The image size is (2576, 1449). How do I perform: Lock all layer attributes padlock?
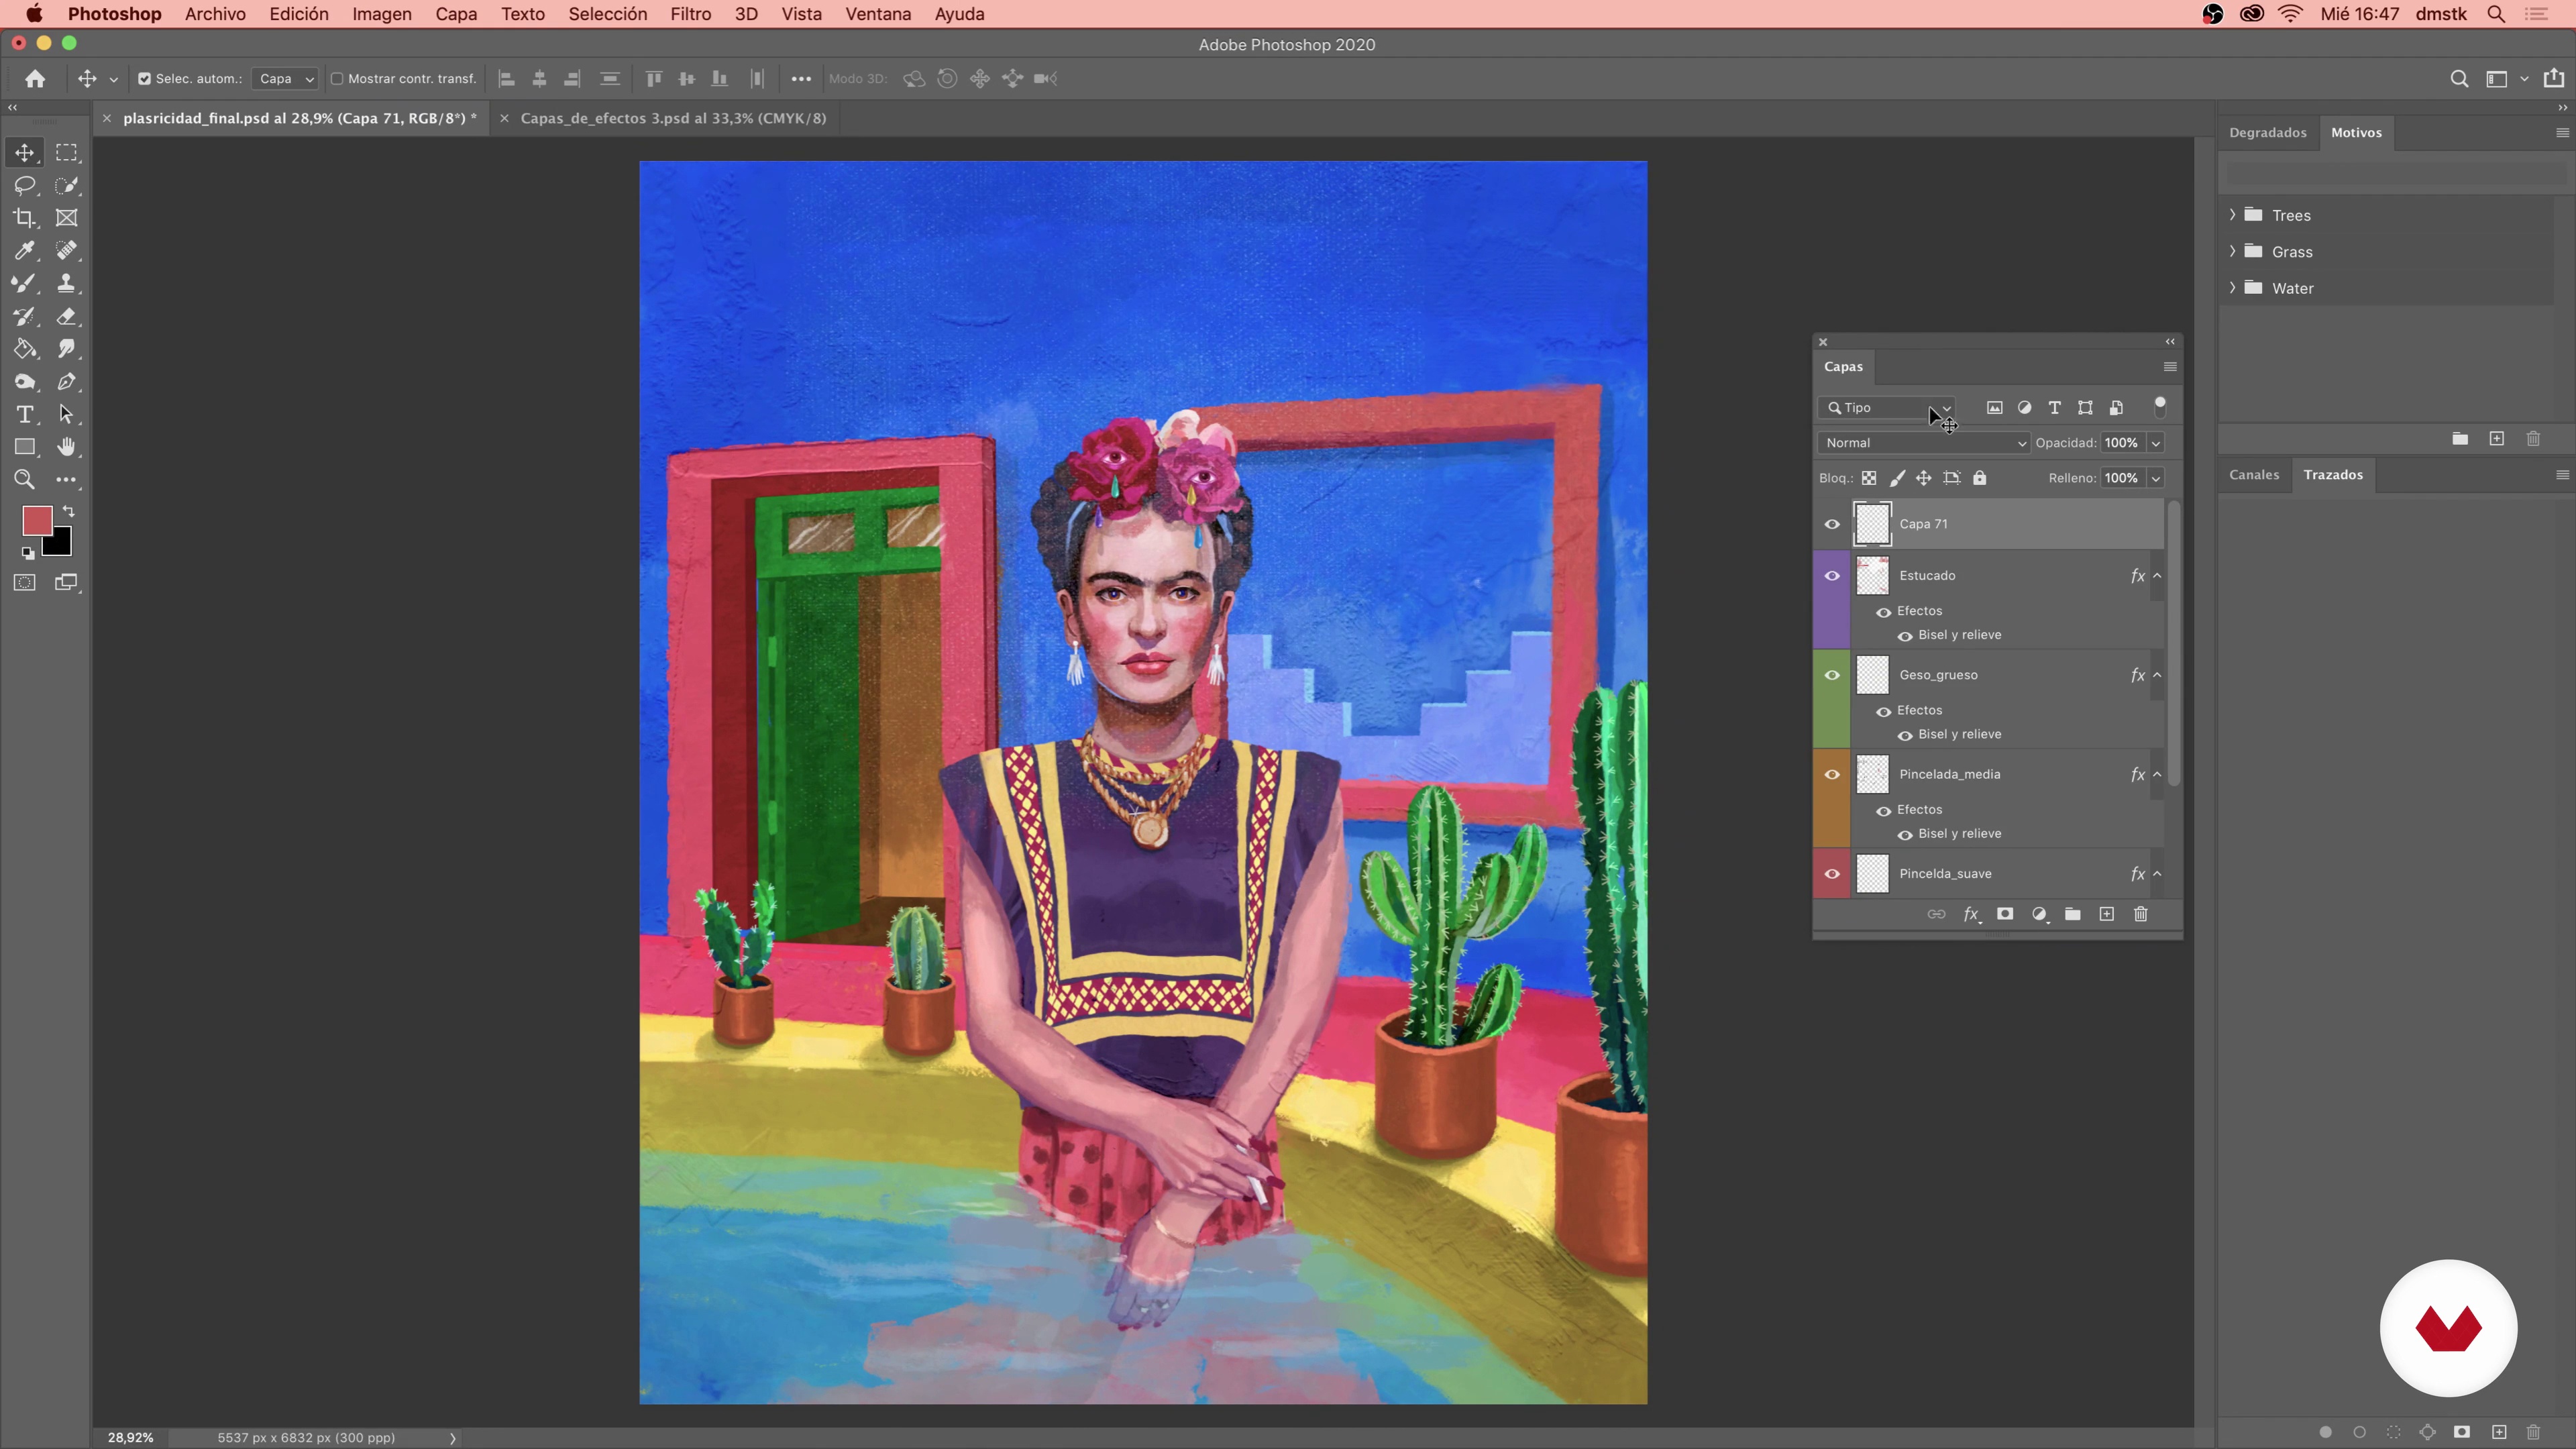1979,478
